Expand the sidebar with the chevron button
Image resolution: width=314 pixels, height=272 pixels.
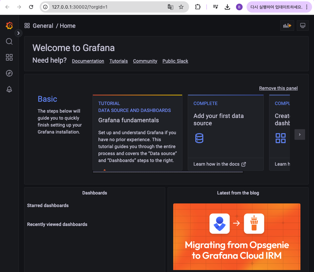coord(19,33)
